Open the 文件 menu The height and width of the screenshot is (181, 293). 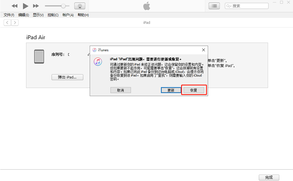(8, 15)
